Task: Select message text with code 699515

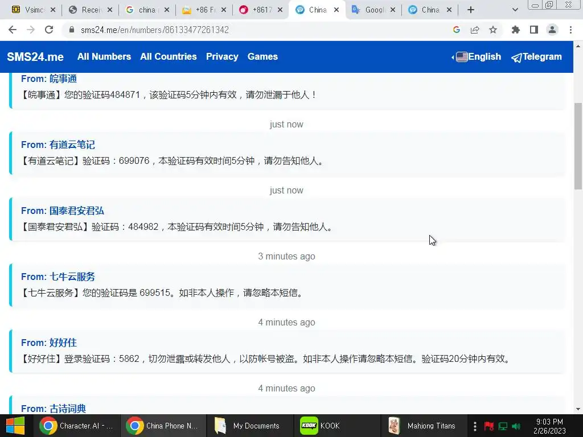Action: tap(162, 293)
